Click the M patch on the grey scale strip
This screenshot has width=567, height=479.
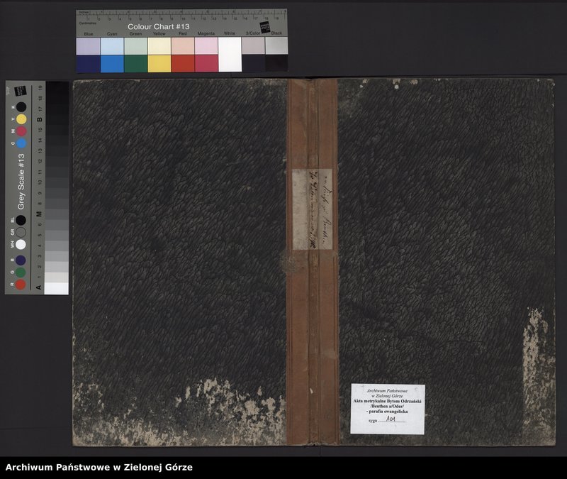coord(21,131)
